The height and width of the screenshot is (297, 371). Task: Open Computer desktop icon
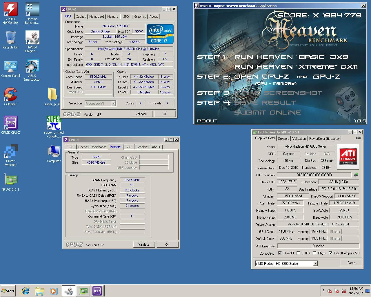coord(54,153)
